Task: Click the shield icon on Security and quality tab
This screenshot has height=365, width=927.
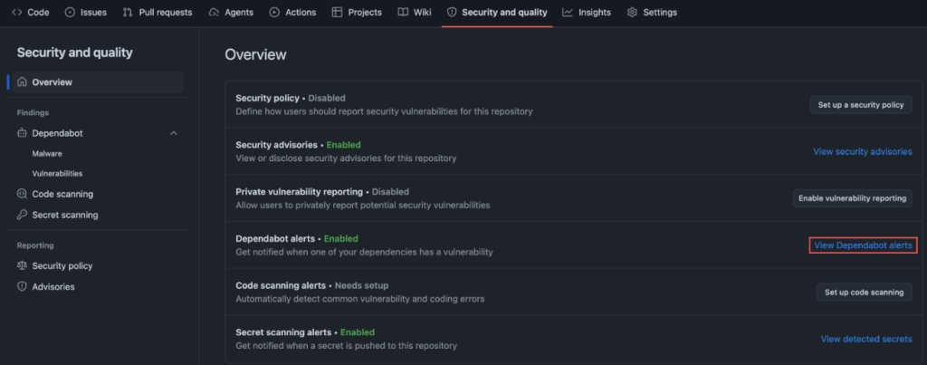Action: [x=452, y=12]
